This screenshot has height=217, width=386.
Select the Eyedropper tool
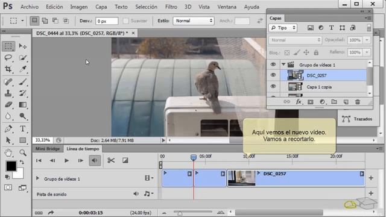pyautogui.click(x=23, y=69)
